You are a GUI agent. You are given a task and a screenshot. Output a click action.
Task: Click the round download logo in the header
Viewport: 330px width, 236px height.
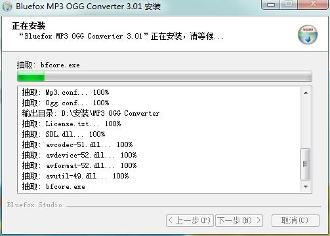click(x=308, y=35)
